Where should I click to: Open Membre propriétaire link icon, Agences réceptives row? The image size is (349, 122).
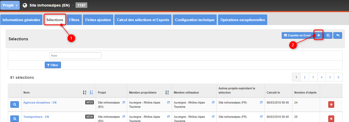pyautogui.click(x=169, y=103)
